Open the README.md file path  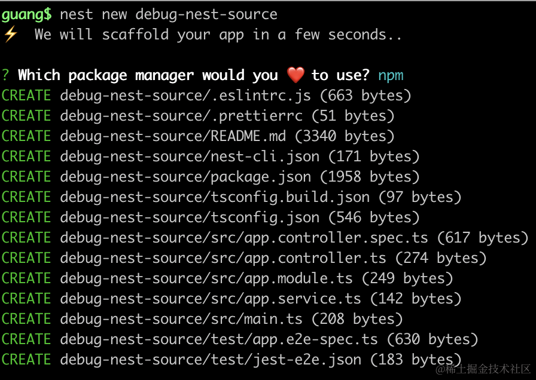click(173, 136)
